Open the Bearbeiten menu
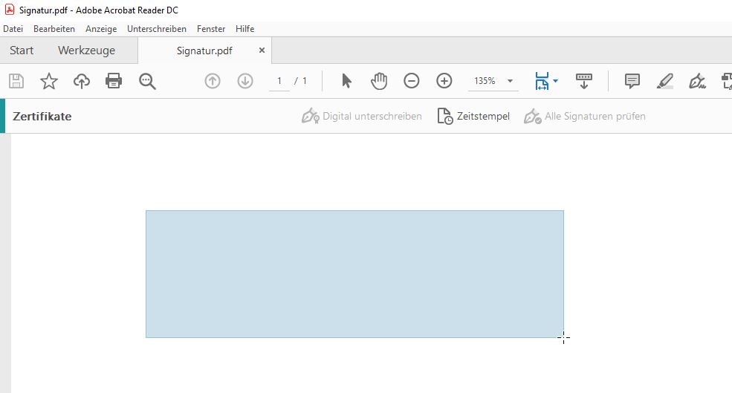 click(x=54, y=29)
